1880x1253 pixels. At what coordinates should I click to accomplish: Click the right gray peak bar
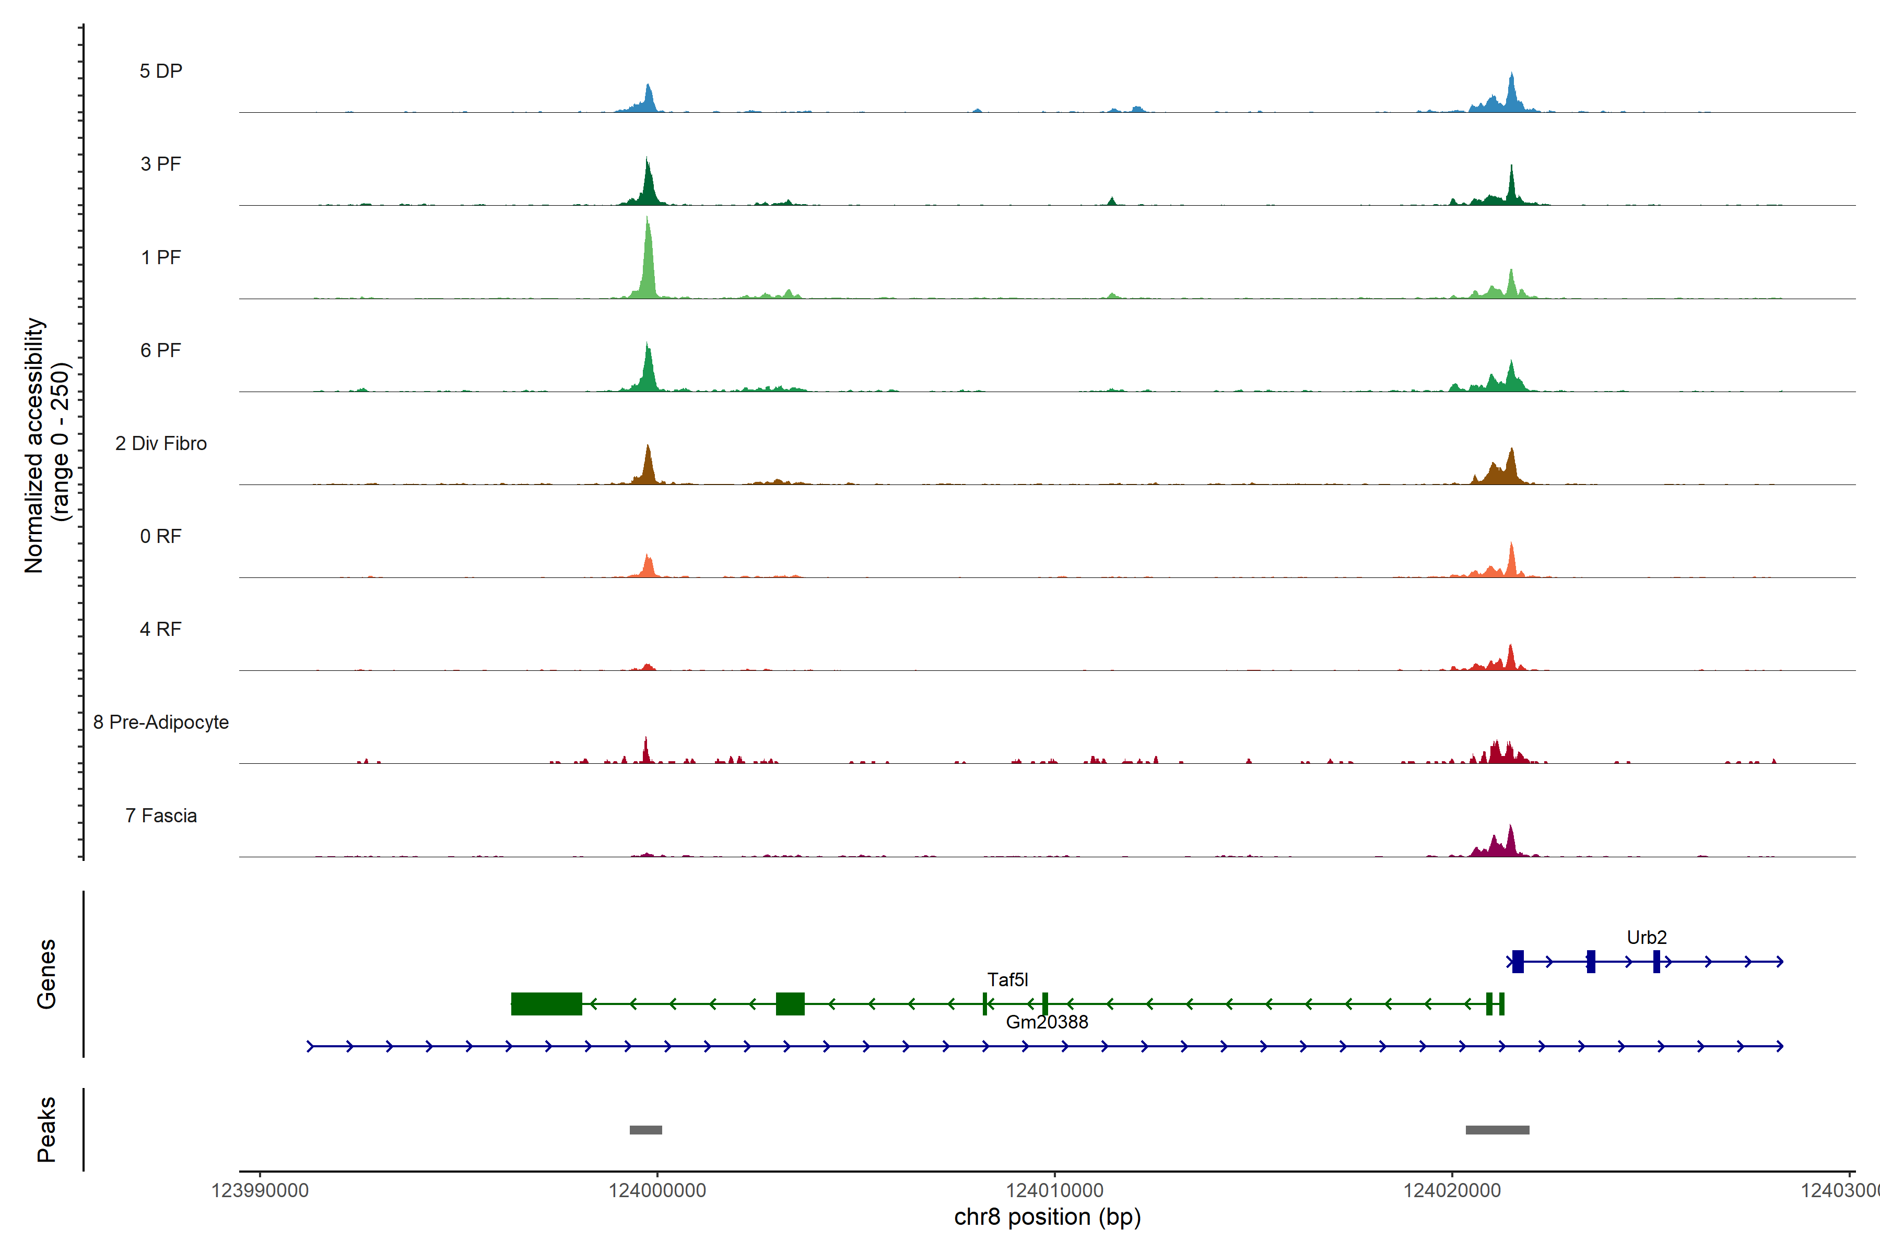(x=1497, y=1130)
